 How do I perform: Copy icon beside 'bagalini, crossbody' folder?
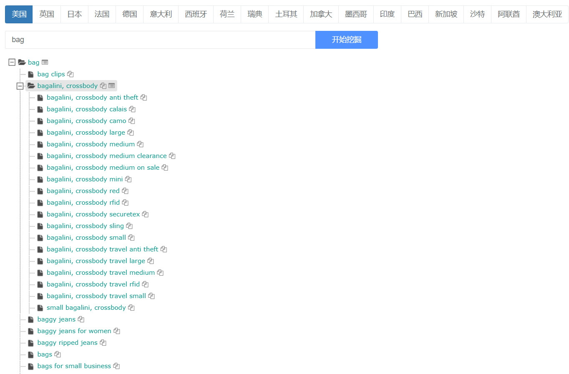click(x=103, y=86)
